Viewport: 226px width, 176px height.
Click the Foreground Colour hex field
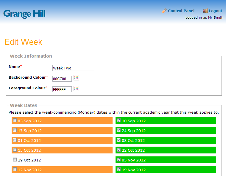pos(62,89)
